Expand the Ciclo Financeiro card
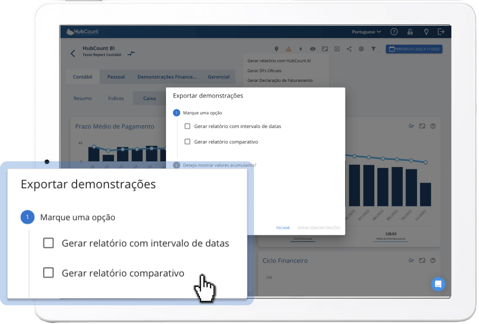 (422, 261)
